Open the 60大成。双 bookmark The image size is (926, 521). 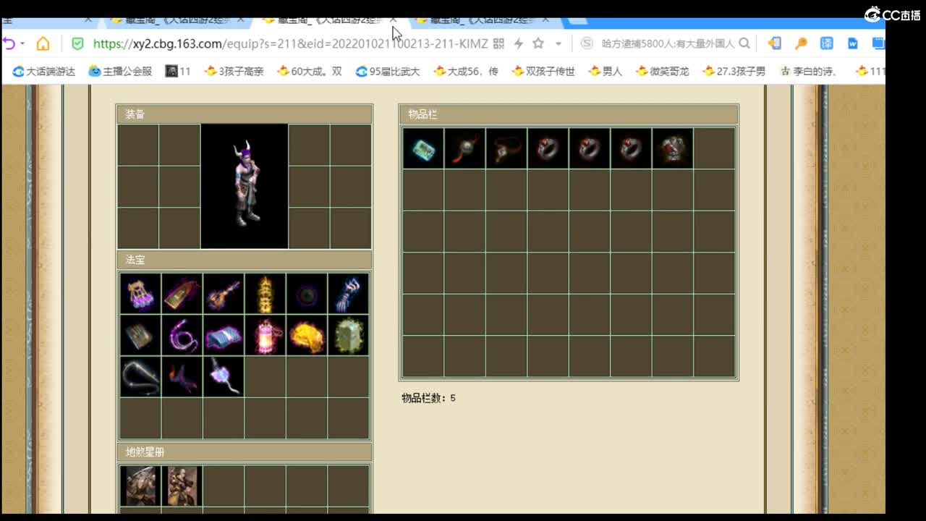pyautogui.click(x=310, y=71)
